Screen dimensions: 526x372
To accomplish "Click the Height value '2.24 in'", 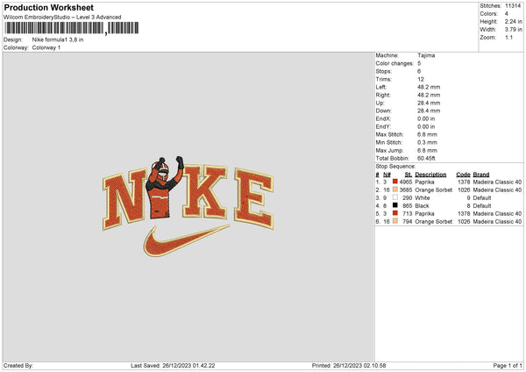I will pyautogui.click(x=513, y=21).
